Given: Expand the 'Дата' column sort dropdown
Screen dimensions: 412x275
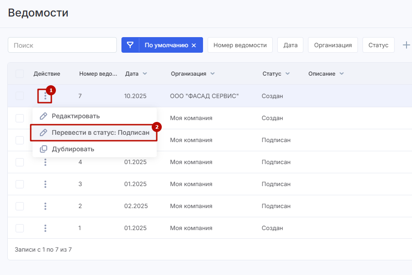Looking at the screenshot, I should tap(145, 74).
